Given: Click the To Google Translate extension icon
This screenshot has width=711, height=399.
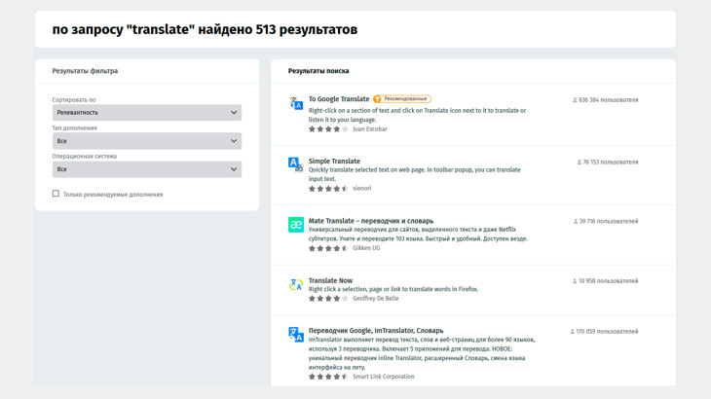Looking at the screenshot, I should point(296,103).
